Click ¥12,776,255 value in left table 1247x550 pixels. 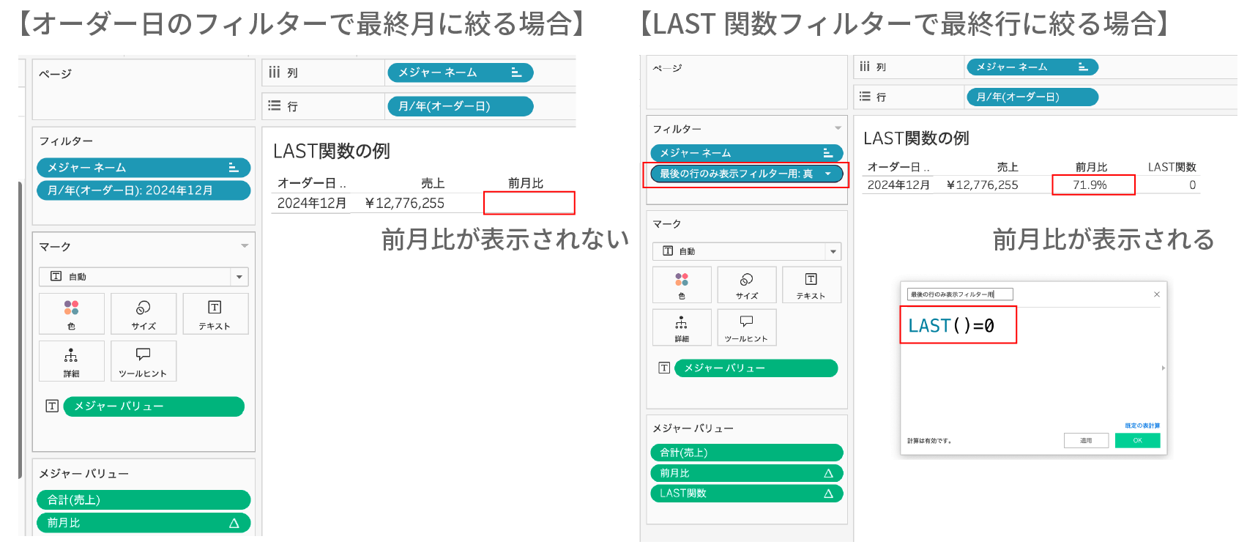click(x=404, y=203)
